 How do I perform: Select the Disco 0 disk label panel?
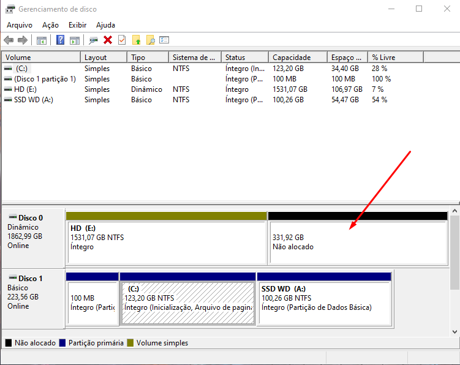34,238
